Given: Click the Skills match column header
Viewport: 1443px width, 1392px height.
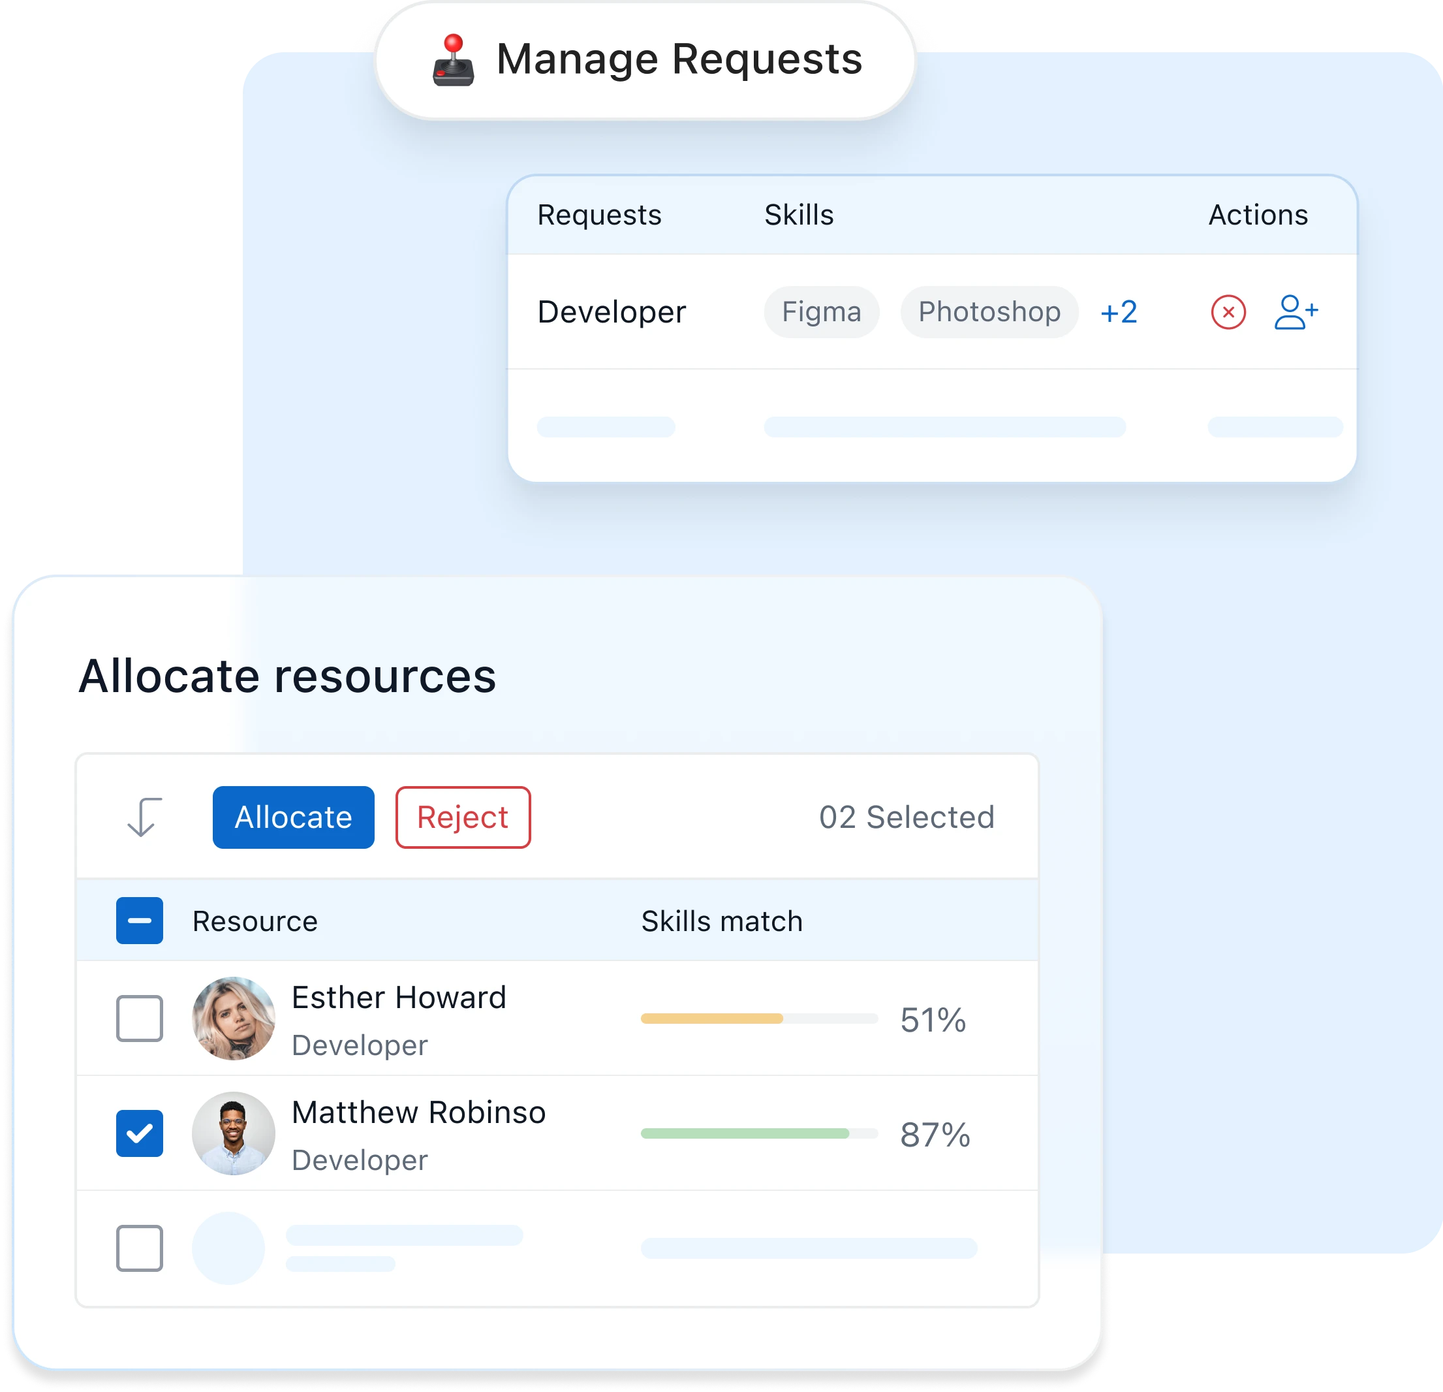Looking at the screenshot, I should tap(721, 921).
